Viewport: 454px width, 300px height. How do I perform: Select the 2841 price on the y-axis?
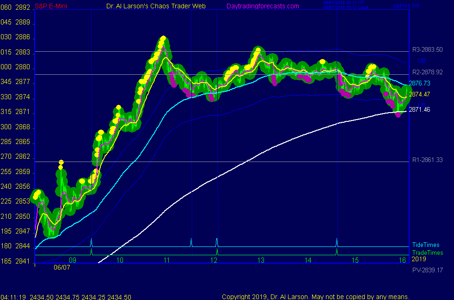tap(23, 261)
